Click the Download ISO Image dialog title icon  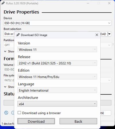tap(18, 35)
